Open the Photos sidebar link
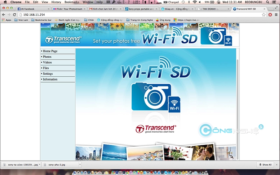Image resolution: width=280 pixels, height=175 pixels. 47,57
